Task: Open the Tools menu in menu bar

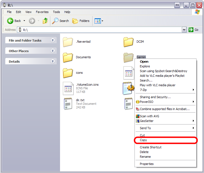Action: pyautogui.click(x=56, y=12)
